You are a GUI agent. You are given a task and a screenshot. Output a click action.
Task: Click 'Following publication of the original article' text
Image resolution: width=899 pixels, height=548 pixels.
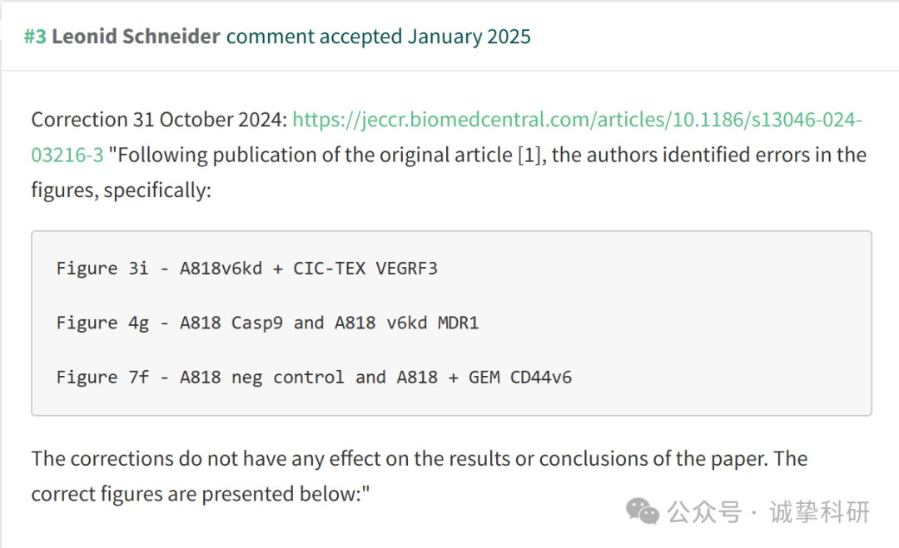point(315,156)
